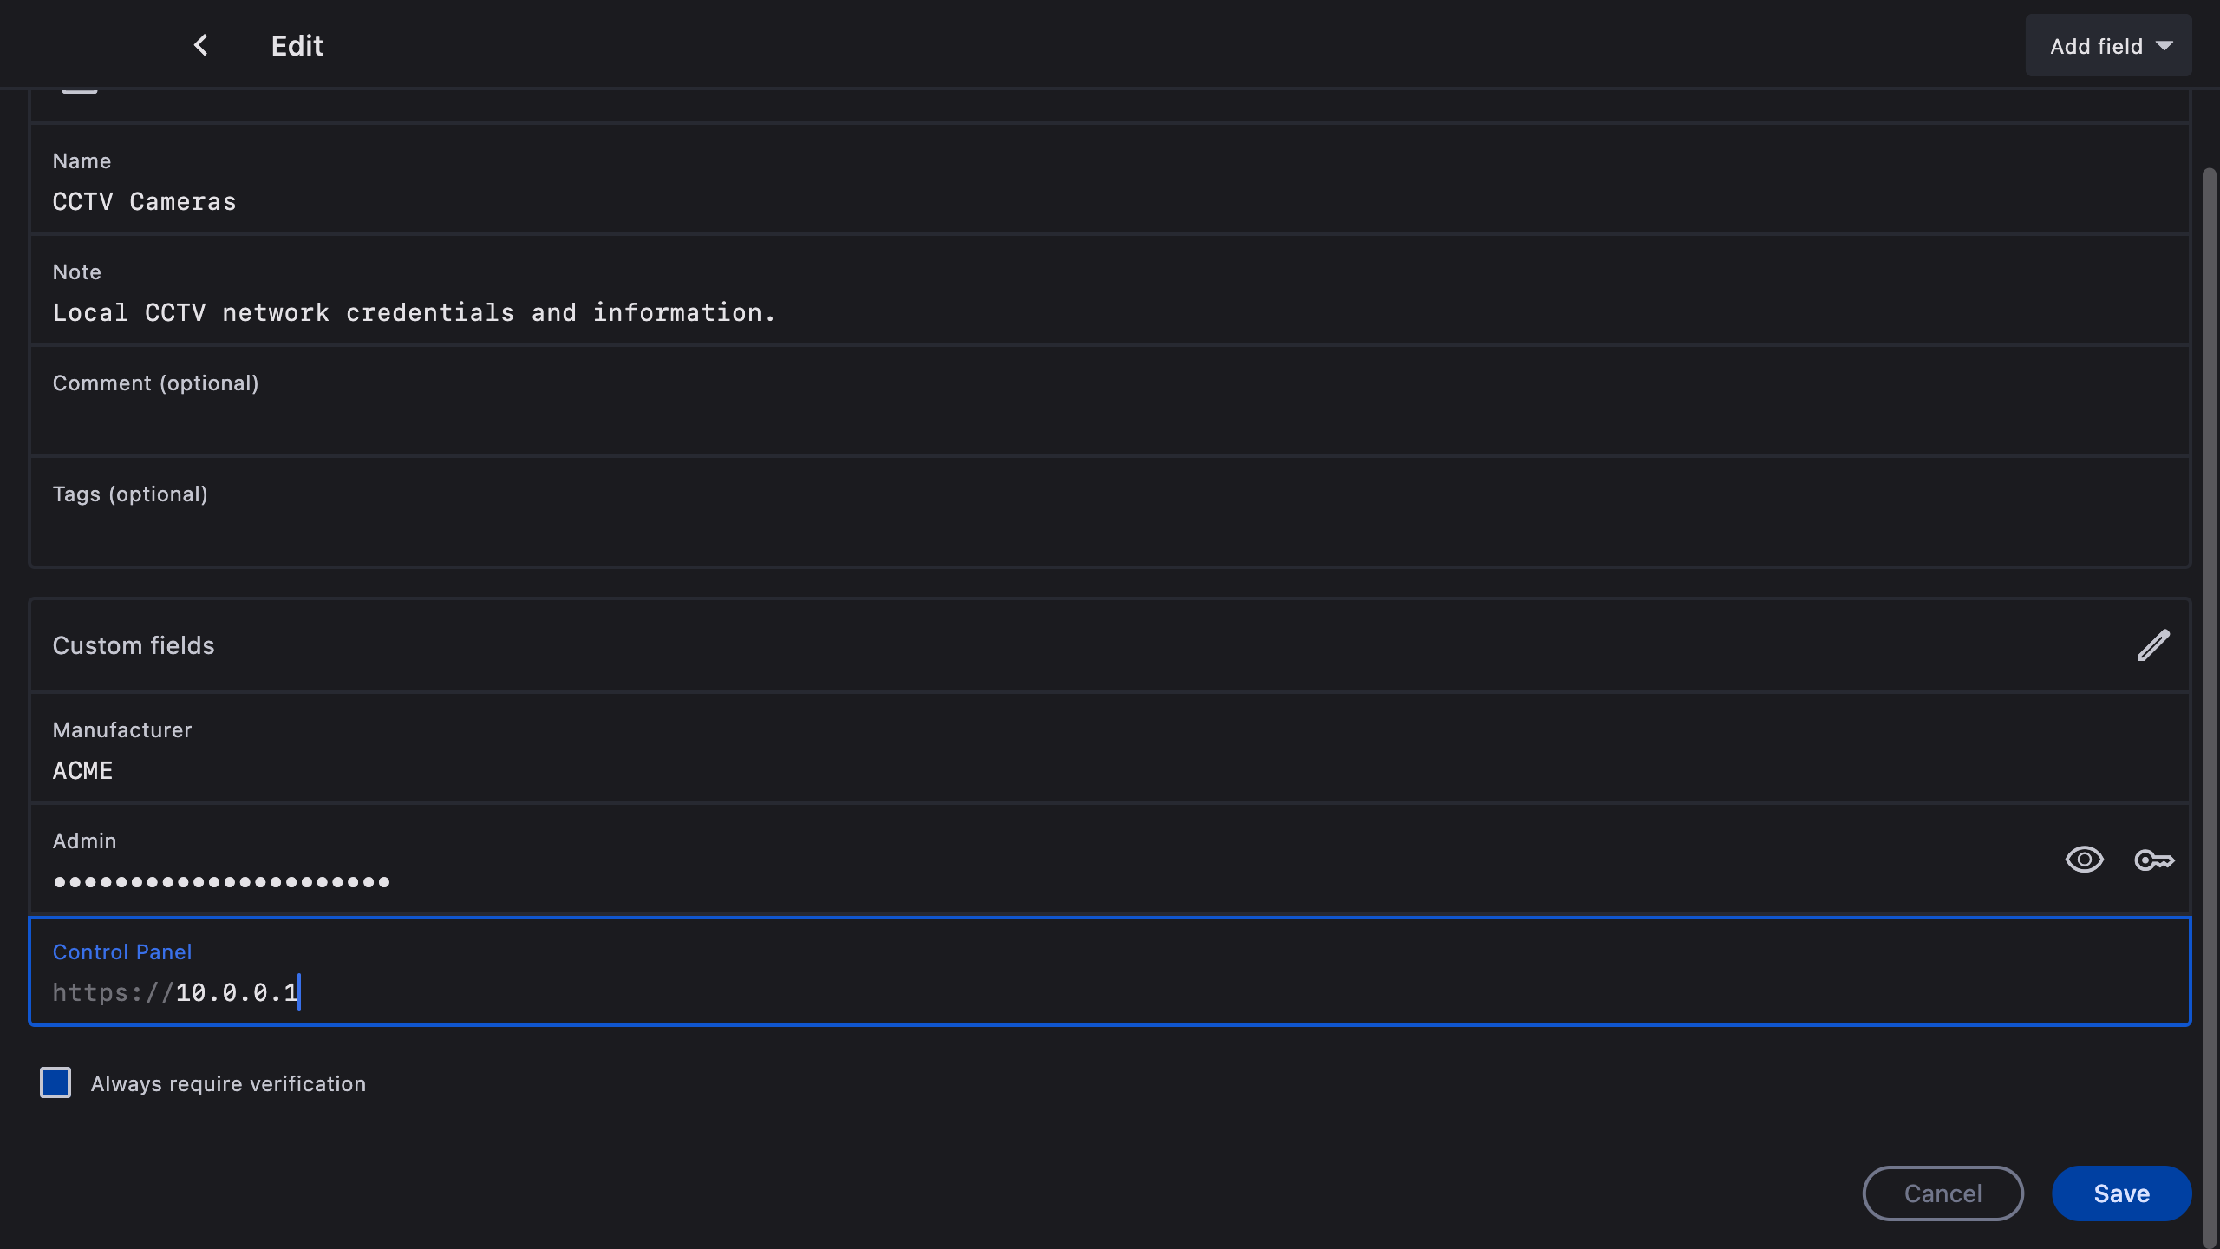Cancel editing this entry
The height and width of the screenshot is (1249, 2220).
1942,1193
